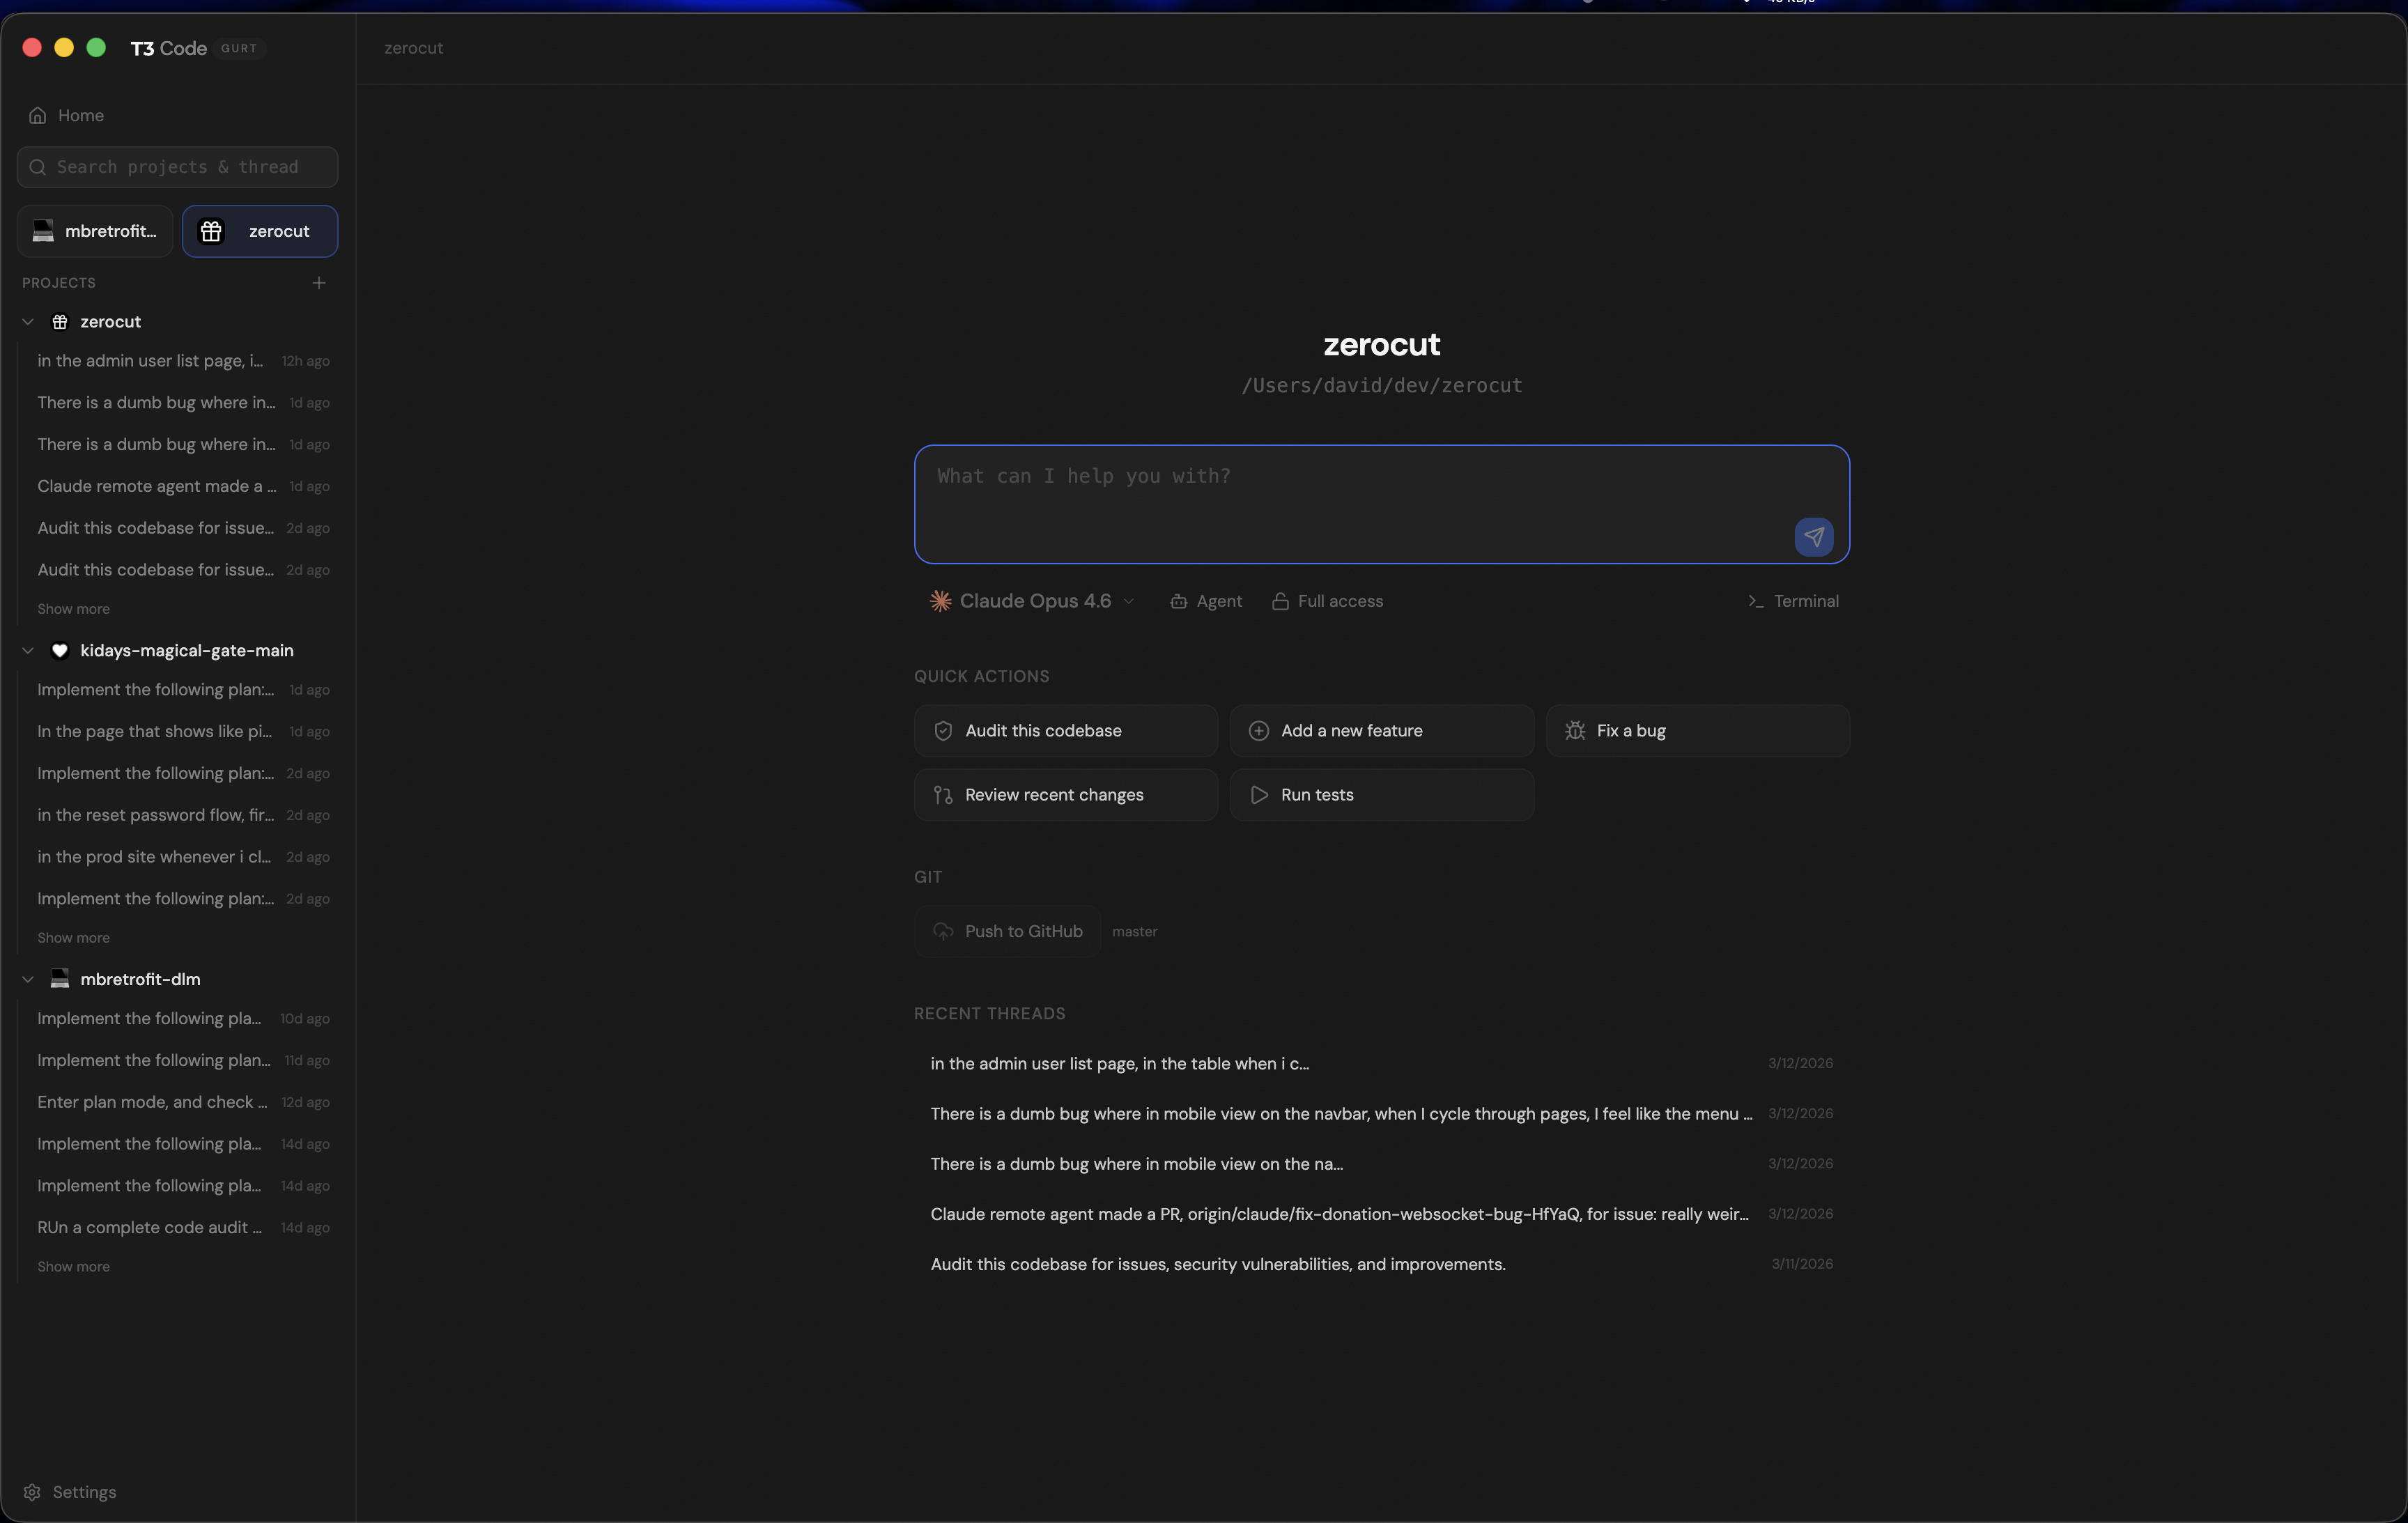The image size is (2408, 1523).
Task: Click the What can I help you with input
Action: pyautogui.click(x=1380, y=505)
